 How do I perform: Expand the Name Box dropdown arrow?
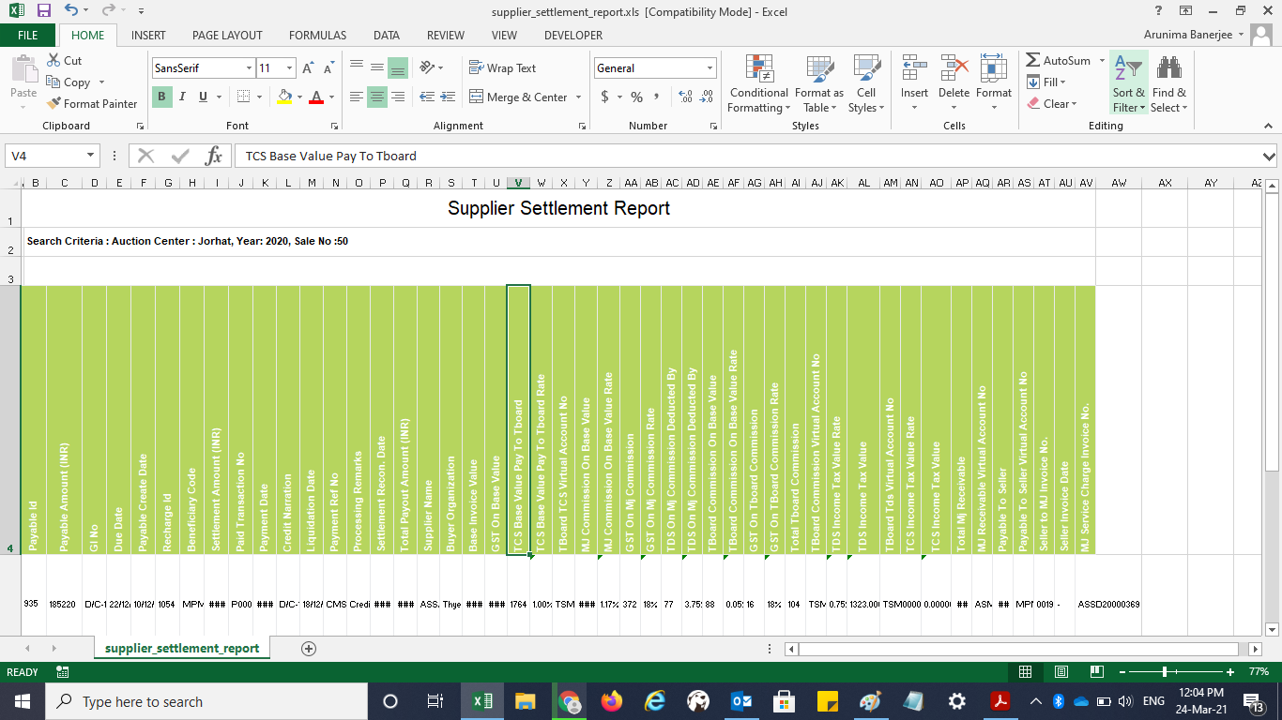coord(91,156)
